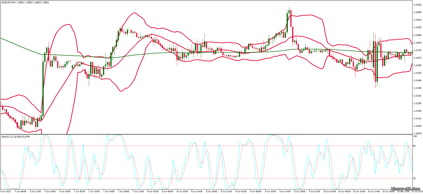Screen dimensions: 423x194
Task: Click the 1.22165 price axis label
Action: [417, 5]
